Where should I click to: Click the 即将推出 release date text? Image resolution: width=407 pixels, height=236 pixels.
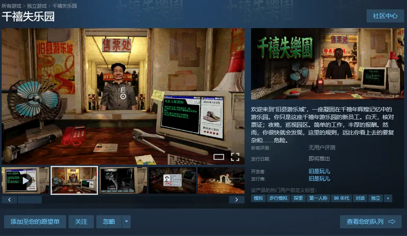tap(319, 159)
